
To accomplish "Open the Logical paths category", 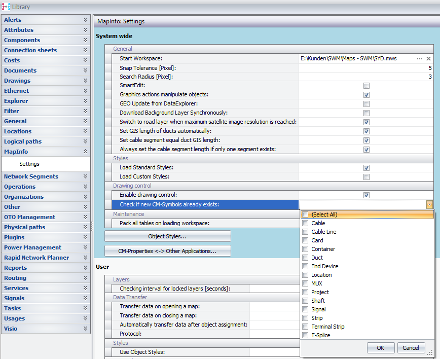I will pyautogui.click(x=46, y=141).
